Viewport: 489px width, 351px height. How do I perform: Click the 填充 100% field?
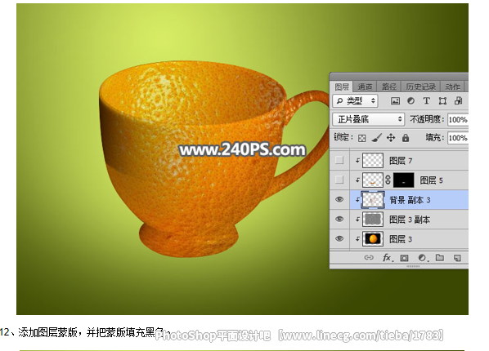coord(458,138)
